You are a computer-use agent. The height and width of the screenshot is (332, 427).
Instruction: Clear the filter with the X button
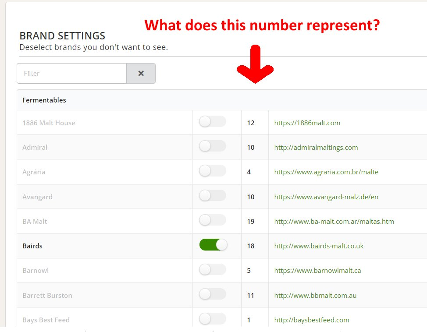click(x=141, y=74)
